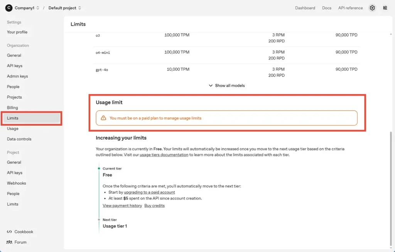The width and height of the screenshot is (395, 252).
Task: Follow usage tiers documentation link
Action: (164, 155)
